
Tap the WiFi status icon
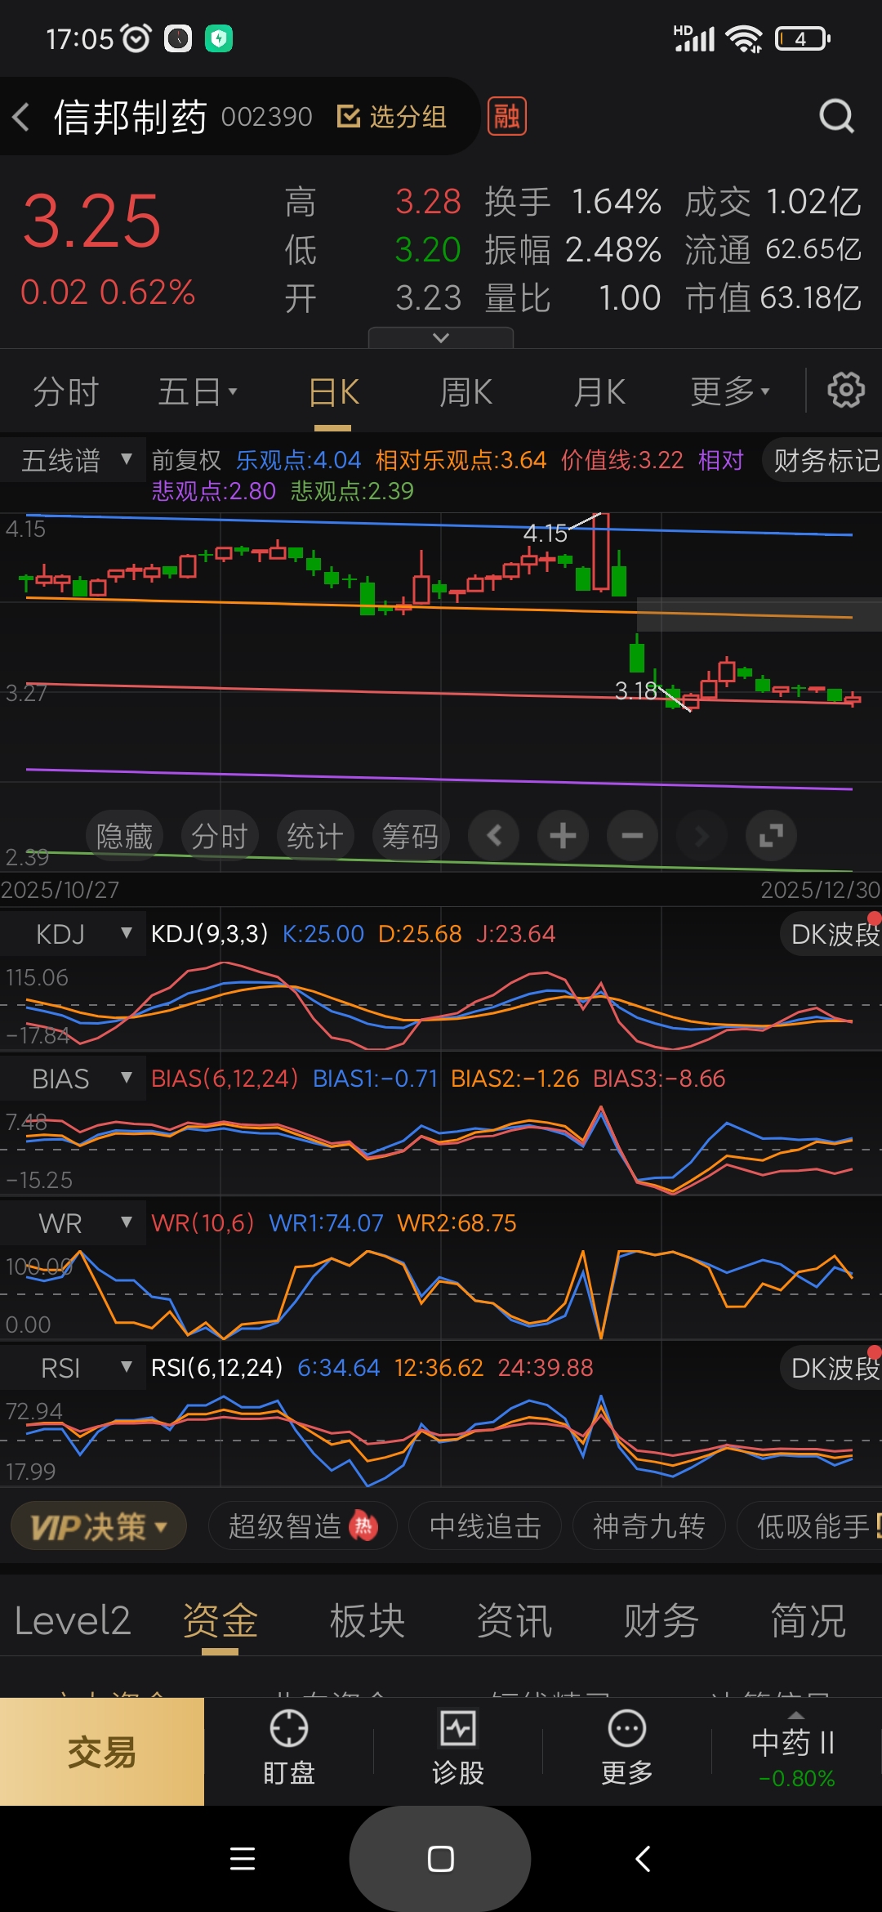744,38
